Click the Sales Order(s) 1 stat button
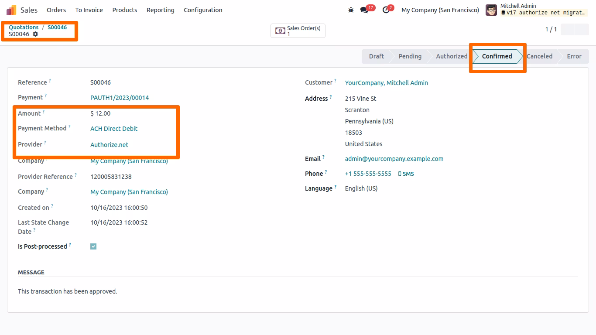The image size is (596, 335). 298,31
